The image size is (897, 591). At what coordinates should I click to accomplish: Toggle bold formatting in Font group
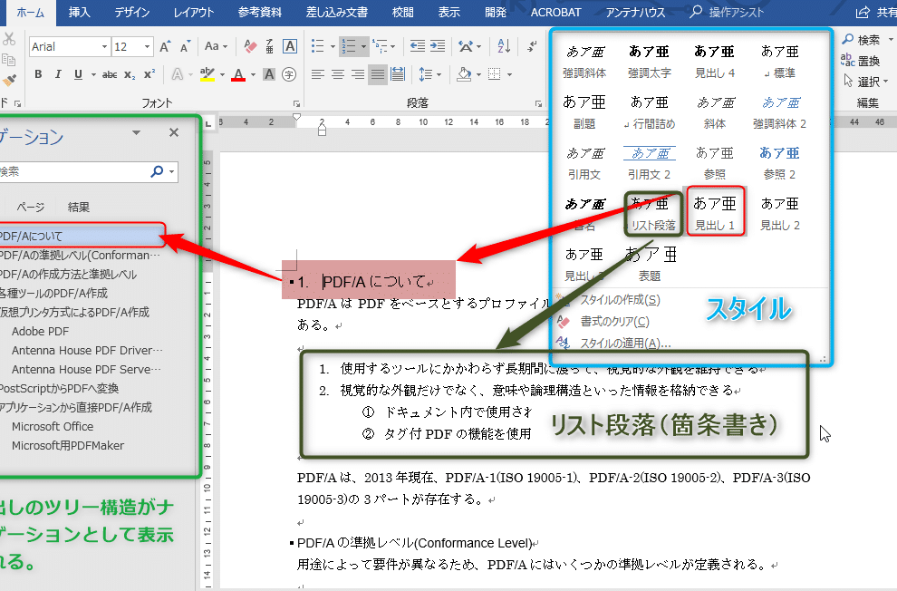(x=38, y=74)
